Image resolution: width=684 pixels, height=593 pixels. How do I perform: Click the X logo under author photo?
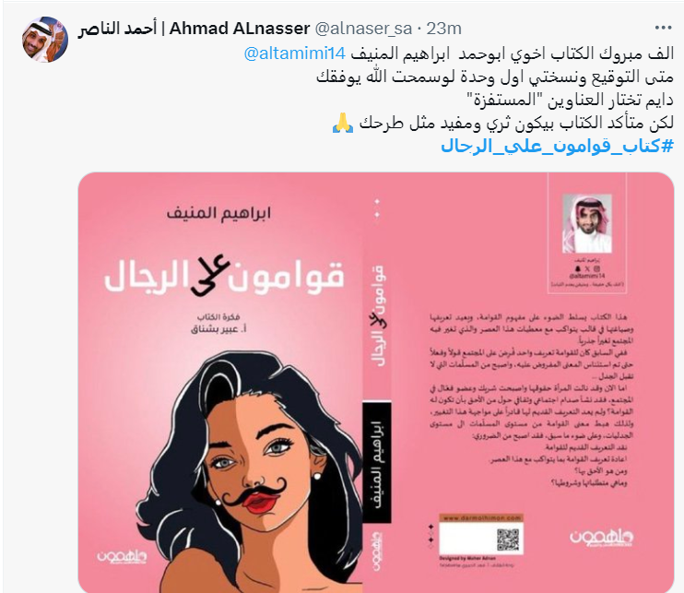click(587, 268)
